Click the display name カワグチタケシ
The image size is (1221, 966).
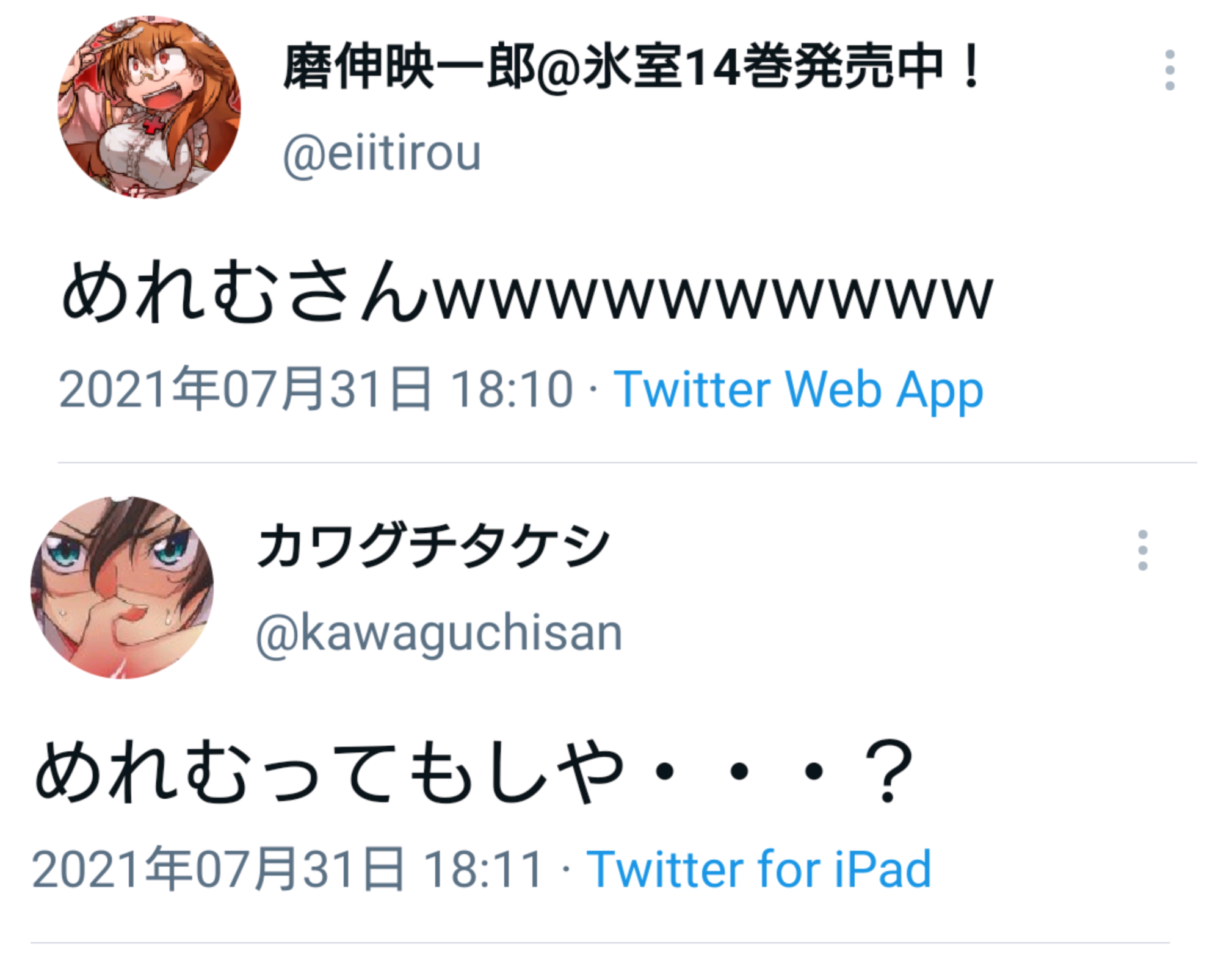click(433, 546)
